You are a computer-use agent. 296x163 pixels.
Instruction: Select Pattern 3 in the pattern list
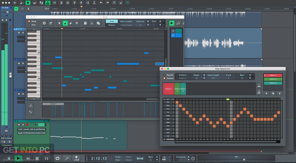(273, 83)
